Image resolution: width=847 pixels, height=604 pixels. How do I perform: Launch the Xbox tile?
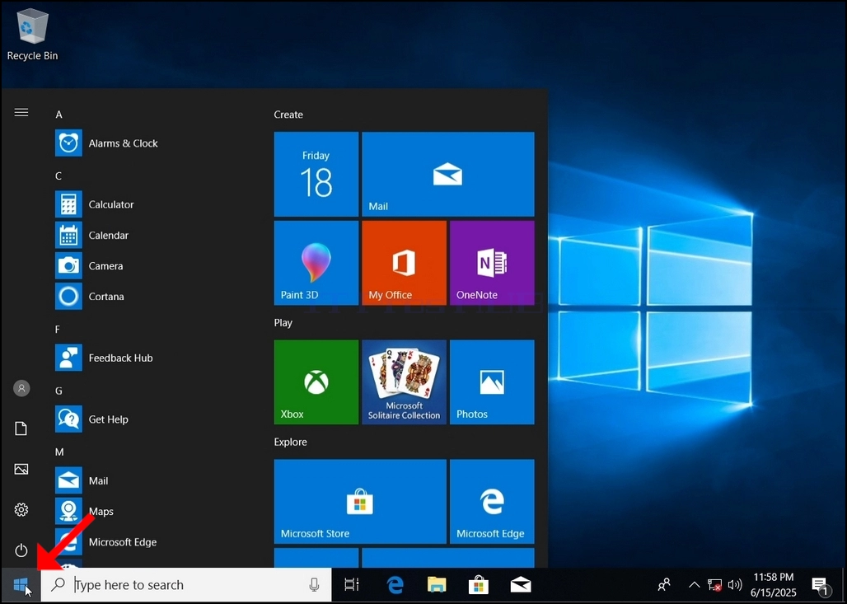coord(316,382)
